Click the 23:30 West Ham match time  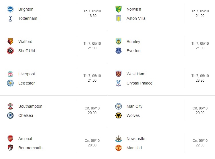pyautogui.click(x=200, y=81)
